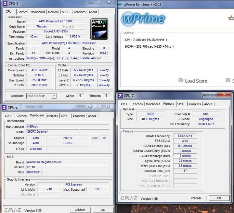Viewport: 234px width, 213px height.
Task: Click Validate in the Memory CPU-Z window
Action: 196,198
